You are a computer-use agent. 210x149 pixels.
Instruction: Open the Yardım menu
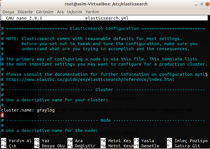(92, 12)
